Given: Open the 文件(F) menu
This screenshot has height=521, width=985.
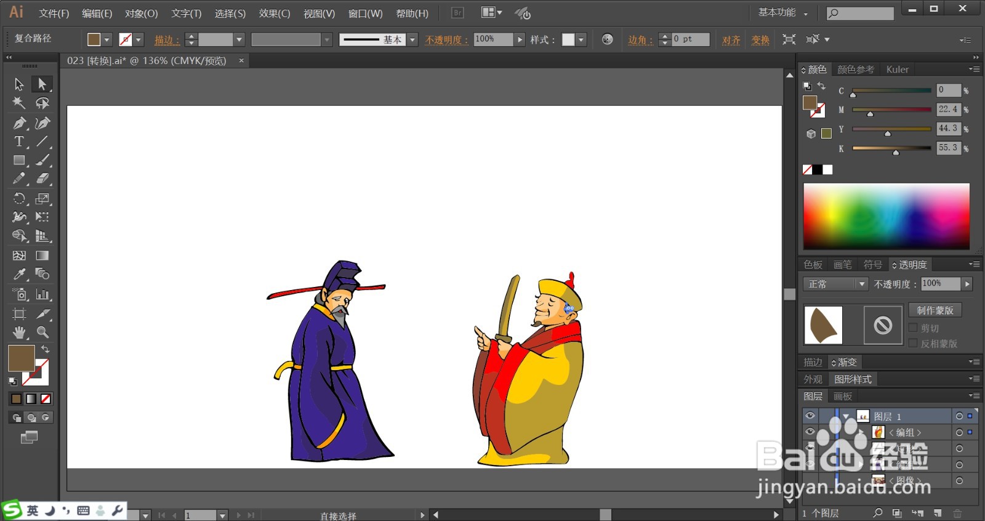Looking at the screenshot, I should pos(54,13).
